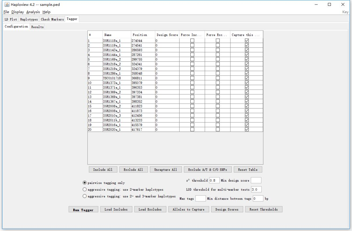Open the Results sub-tab
This screenshot has height=231, width=352.
coord(37,27)
